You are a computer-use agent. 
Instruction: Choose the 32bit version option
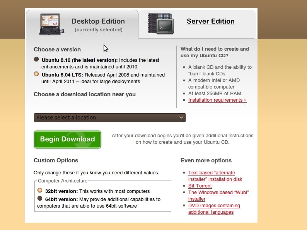(40, 190)
